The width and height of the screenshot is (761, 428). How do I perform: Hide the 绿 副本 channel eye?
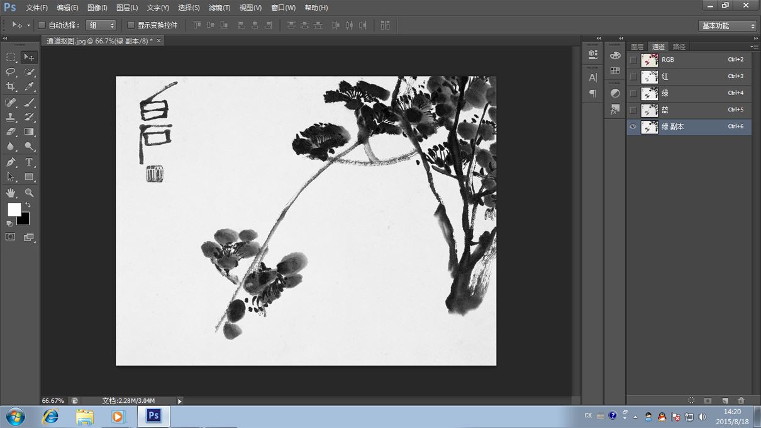tap(633, 127)
